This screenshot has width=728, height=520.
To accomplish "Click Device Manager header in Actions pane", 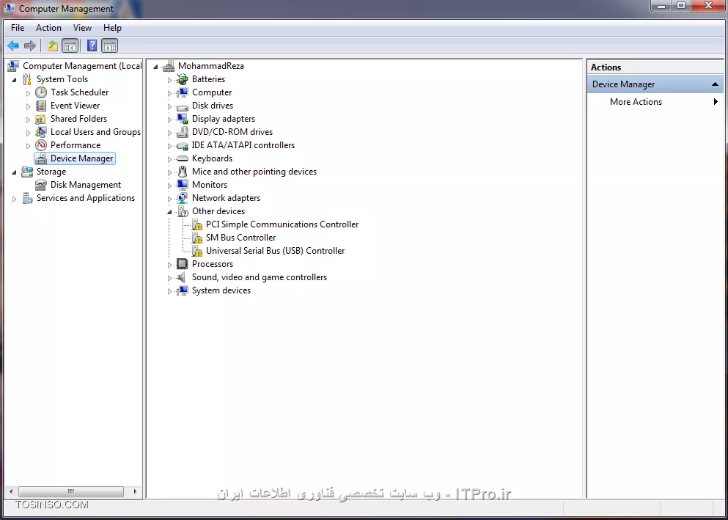I will (655, 84).
